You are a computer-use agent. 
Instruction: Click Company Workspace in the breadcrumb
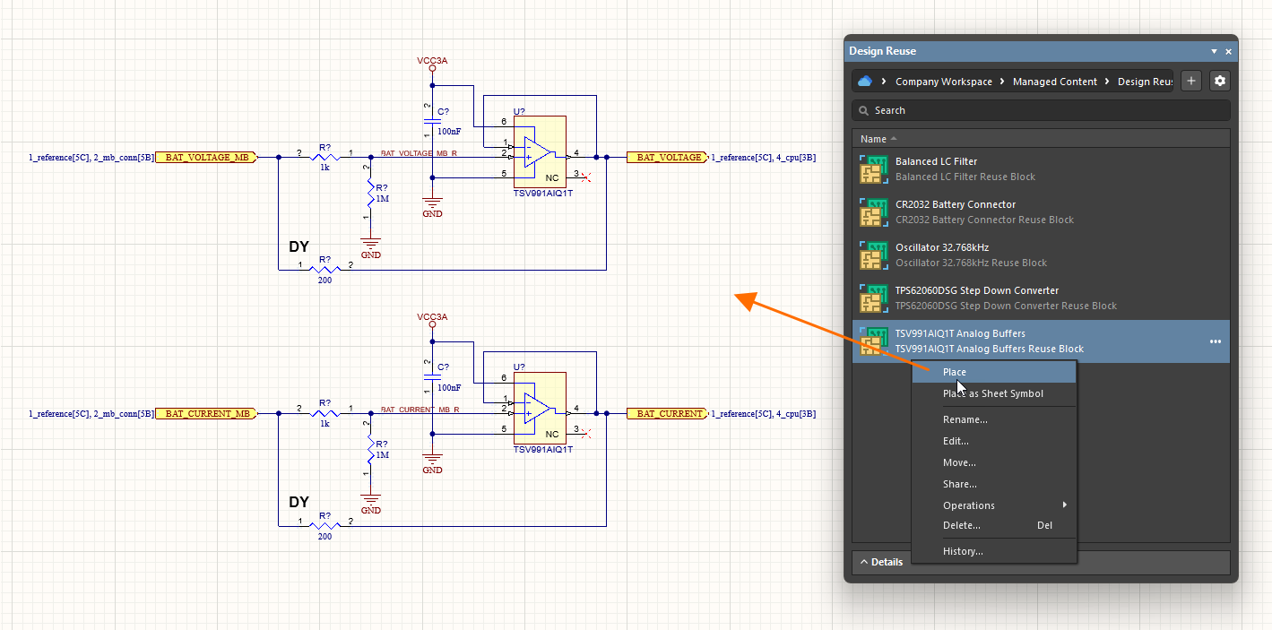click(x=943, y=82)
